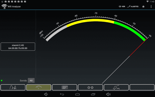Open the three-dot overflow menu
The height and width of the screenshot is (97, 155).
coord(151,6)
